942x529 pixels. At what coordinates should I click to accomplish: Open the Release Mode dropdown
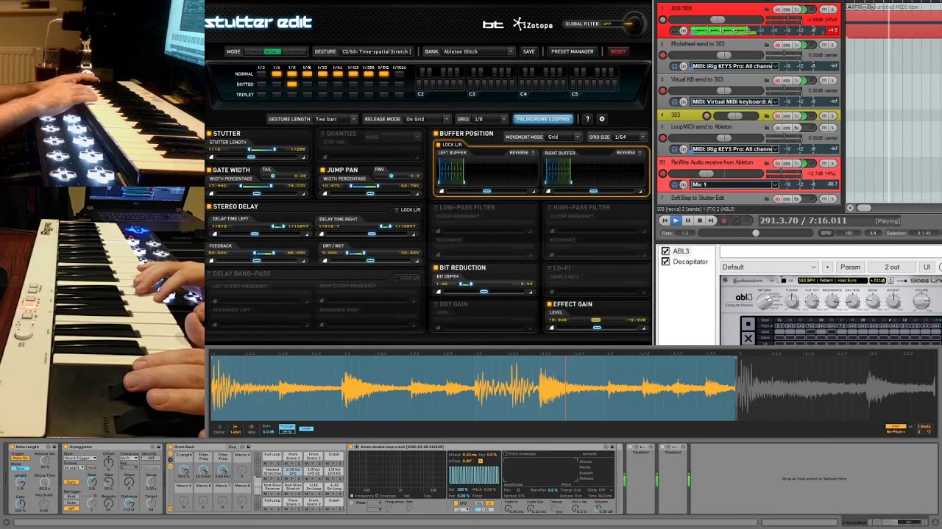[427, 119]
